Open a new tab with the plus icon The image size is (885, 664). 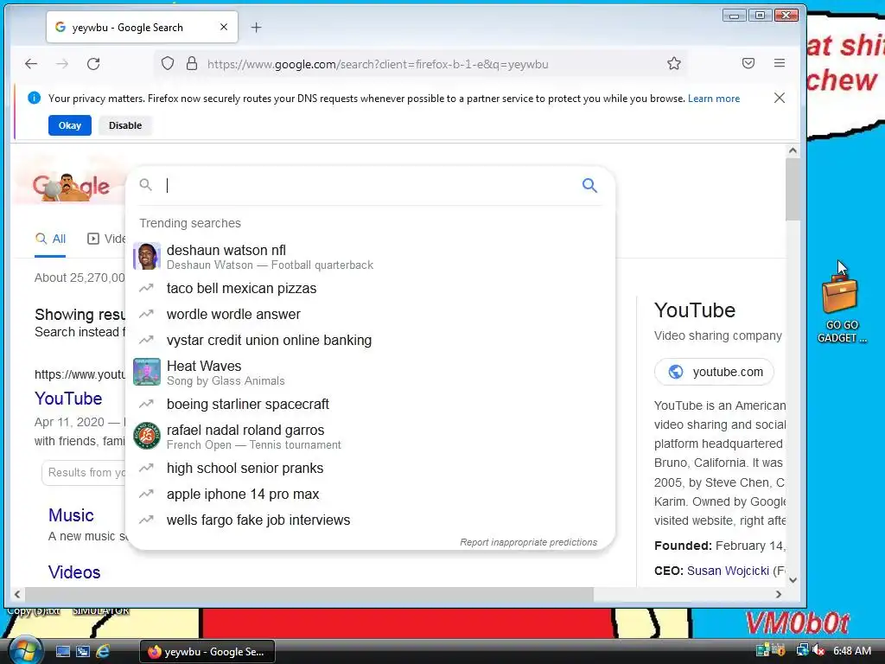(x=256, y=27)
